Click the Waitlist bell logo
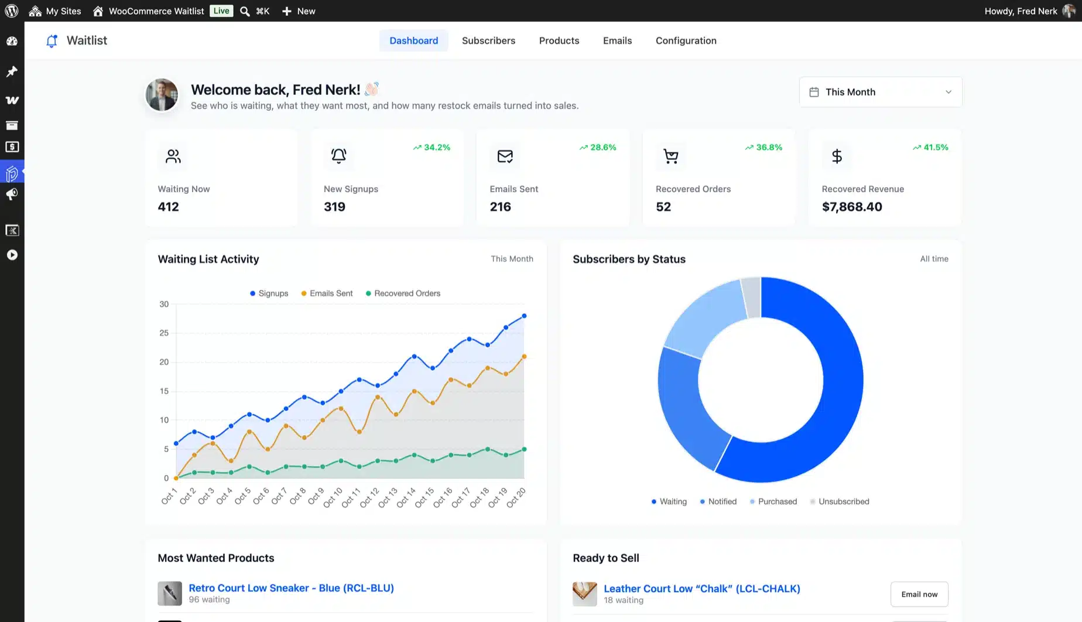Image resolution: width=1082 pixels, height=622 pixels. [x=52, y=40]
